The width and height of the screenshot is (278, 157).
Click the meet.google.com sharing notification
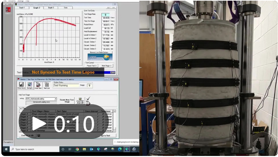click(126, 142)
